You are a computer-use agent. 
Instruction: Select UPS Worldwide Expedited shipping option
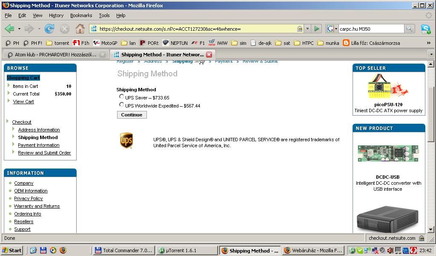[121, 105]
